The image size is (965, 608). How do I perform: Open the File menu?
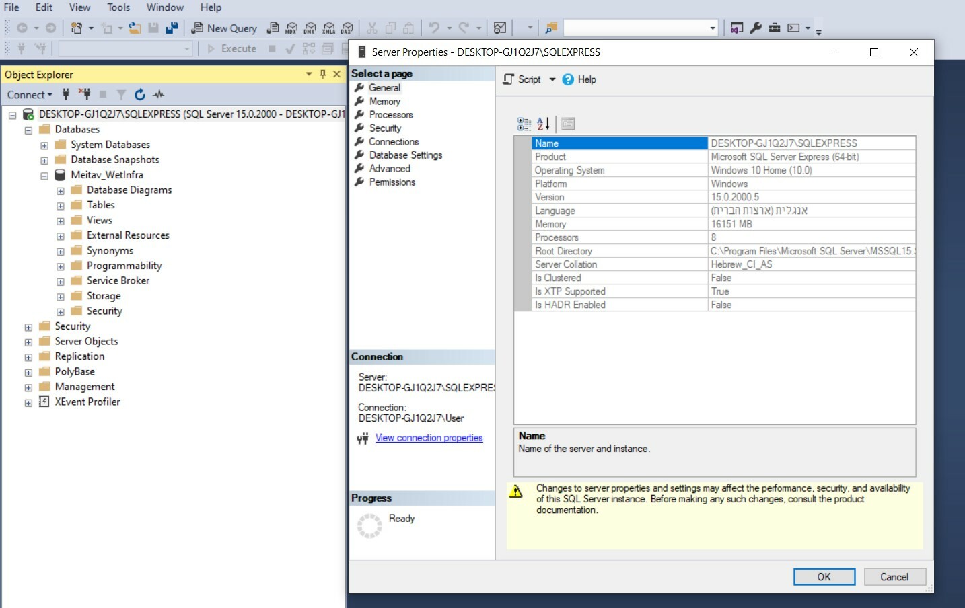11,7
